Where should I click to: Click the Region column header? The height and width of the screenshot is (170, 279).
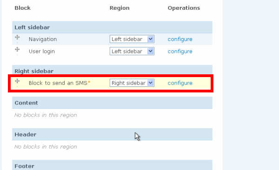(x=120, y=8)
